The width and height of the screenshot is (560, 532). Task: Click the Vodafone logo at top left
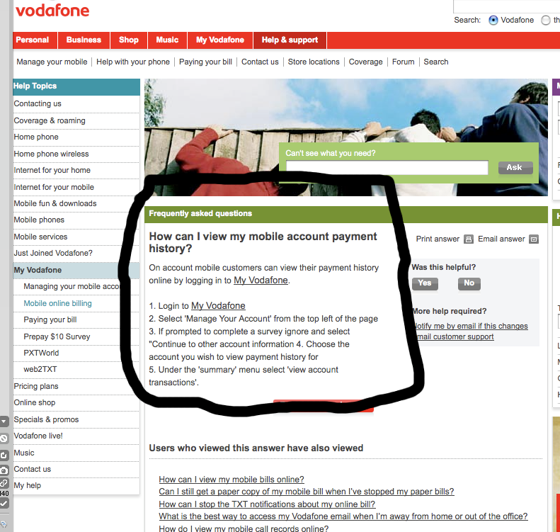click(52, 11)
